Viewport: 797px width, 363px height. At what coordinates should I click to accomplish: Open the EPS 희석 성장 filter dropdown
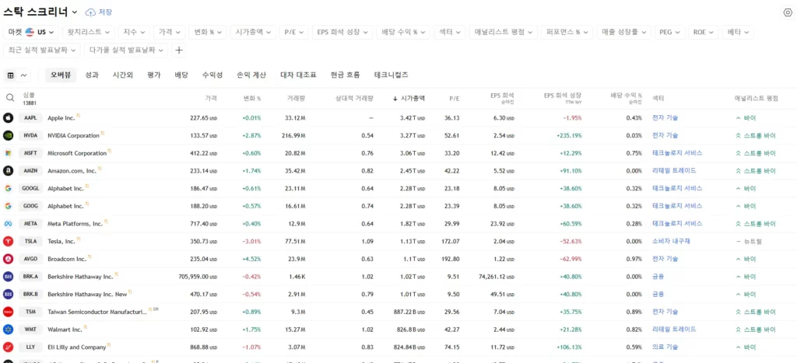point(342,32)
